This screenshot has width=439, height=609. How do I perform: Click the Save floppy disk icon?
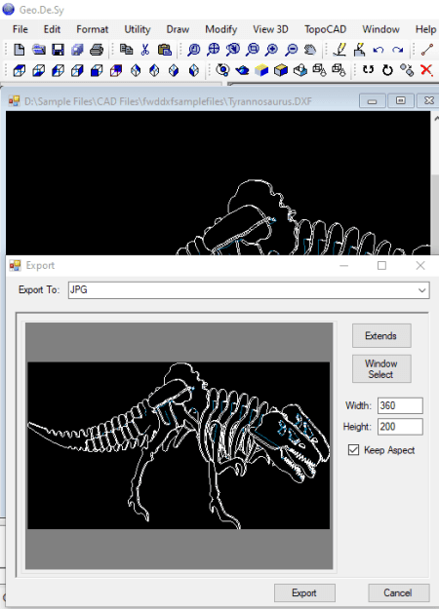click(58, 50)
